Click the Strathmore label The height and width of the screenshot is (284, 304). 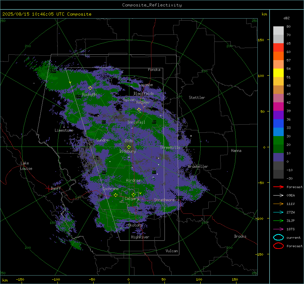pyautogui.click(x=164, y=200)
